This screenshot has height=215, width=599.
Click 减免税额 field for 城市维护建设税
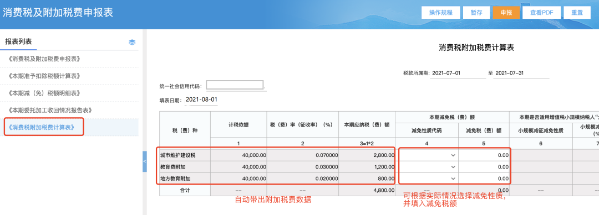click(x=484, y=155)
